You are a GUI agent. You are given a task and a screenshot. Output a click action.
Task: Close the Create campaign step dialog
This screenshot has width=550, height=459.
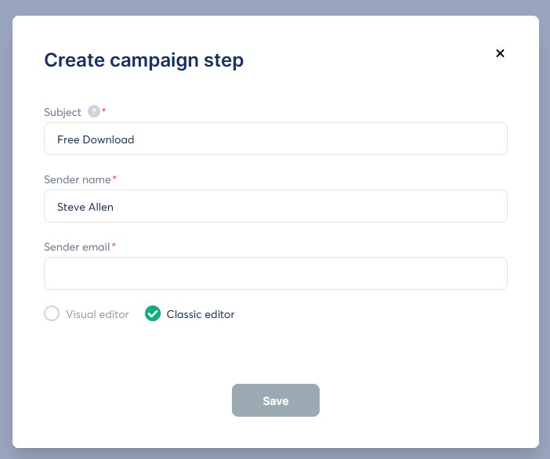[x=500, y=53]
